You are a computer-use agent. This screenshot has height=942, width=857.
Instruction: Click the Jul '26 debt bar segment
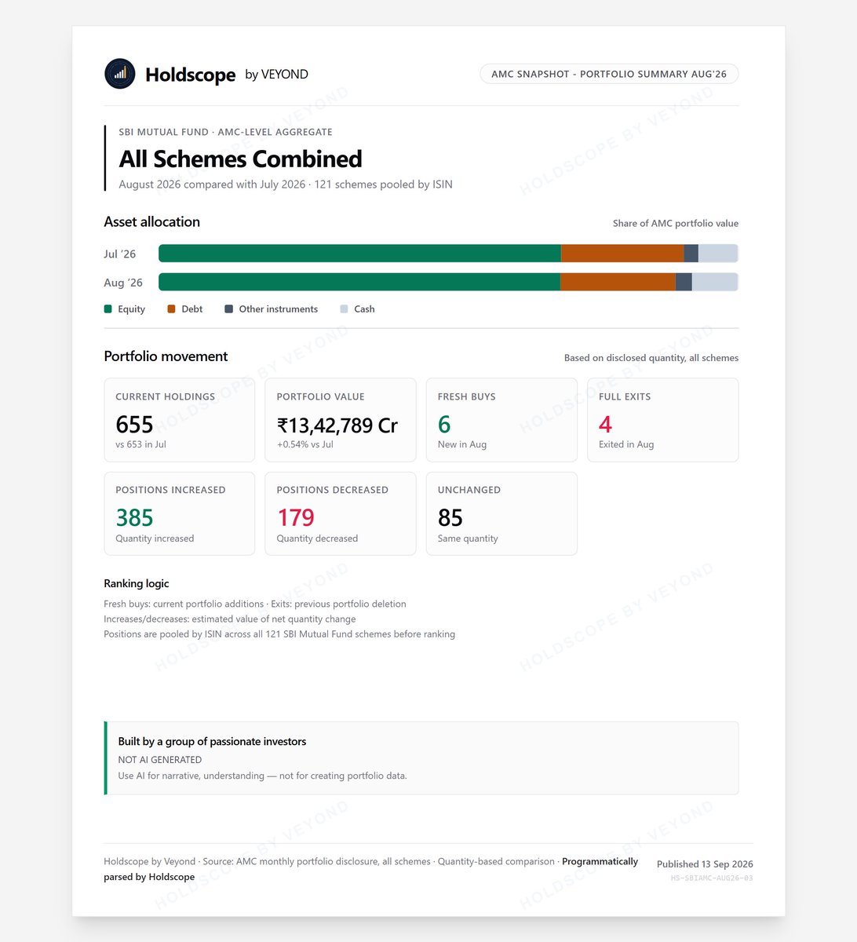(622, 253)
